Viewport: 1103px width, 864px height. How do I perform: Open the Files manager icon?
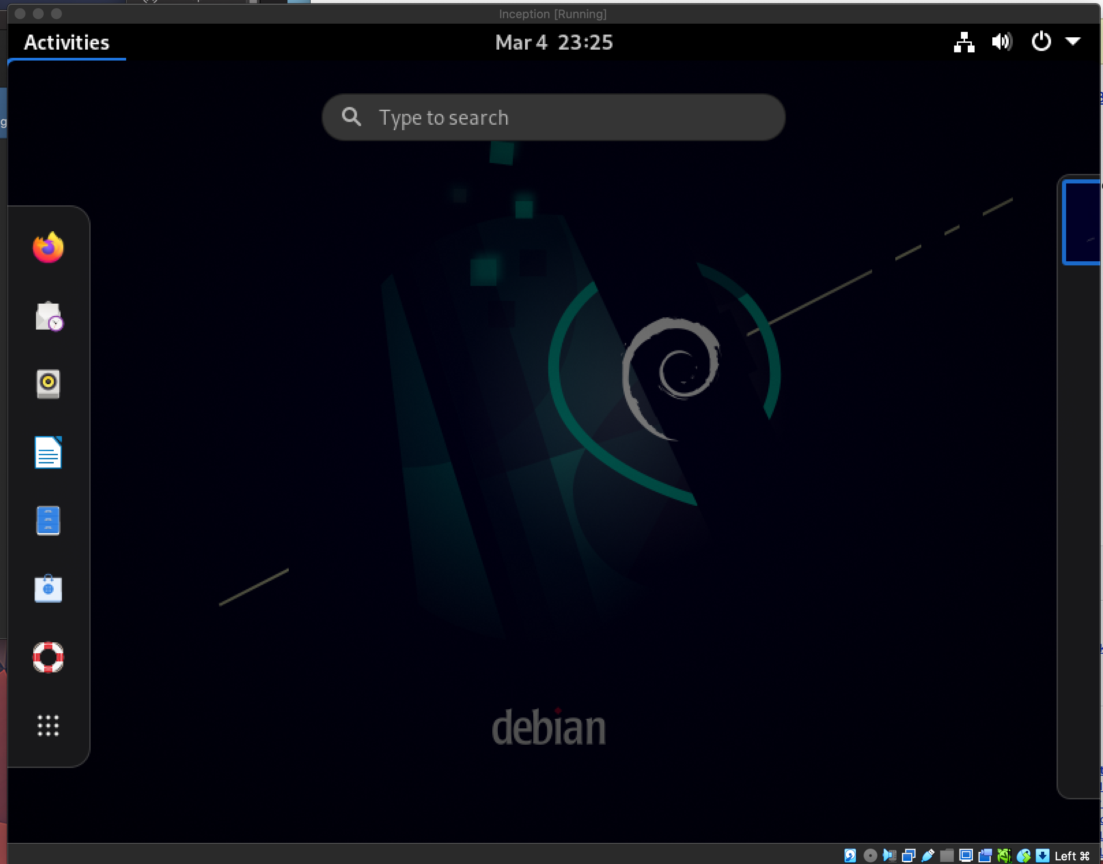(x=48, y=520)
